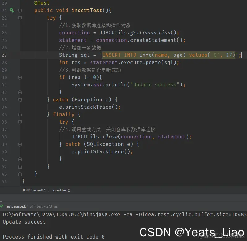Viewport: 247px width, 241px height.
Task: Click the java.exe command line in console
Action: click(125, 214)
